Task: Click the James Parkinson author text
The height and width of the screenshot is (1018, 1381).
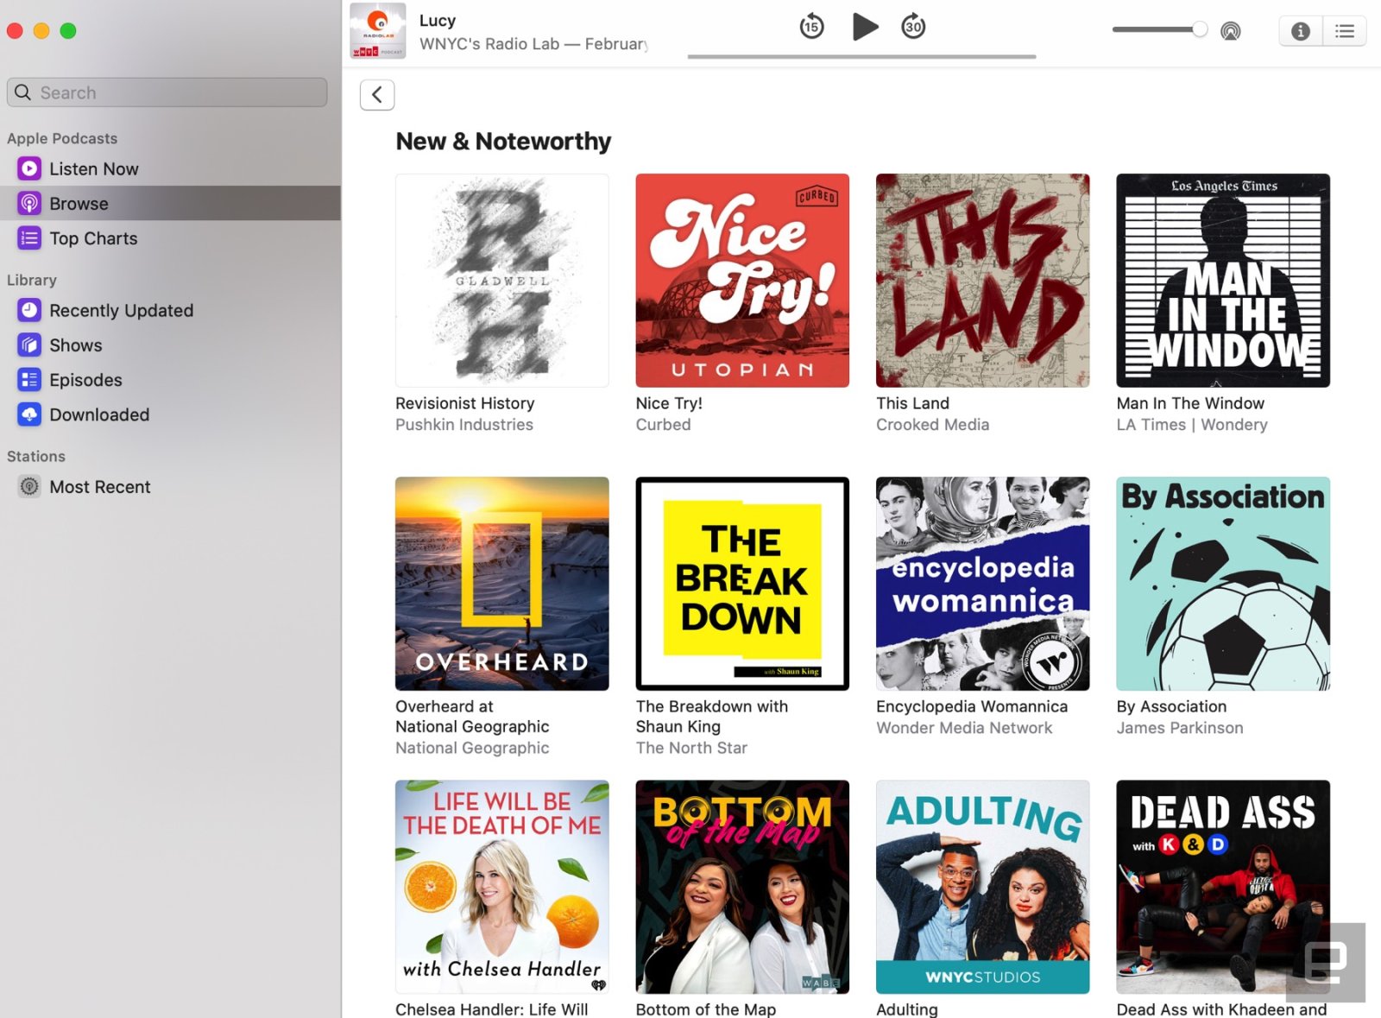Action: point(1180,728)
